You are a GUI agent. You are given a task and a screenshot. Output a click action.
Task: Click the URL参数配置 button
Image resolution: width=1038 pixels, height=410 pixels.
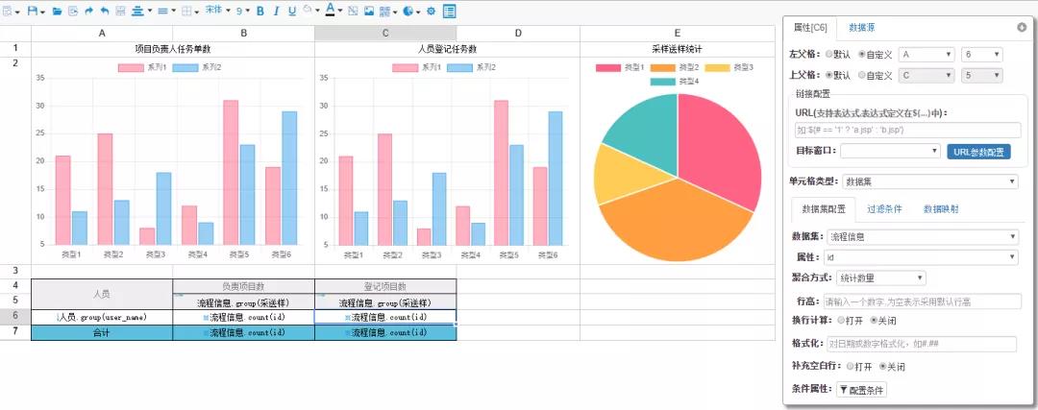coord(978,151)
